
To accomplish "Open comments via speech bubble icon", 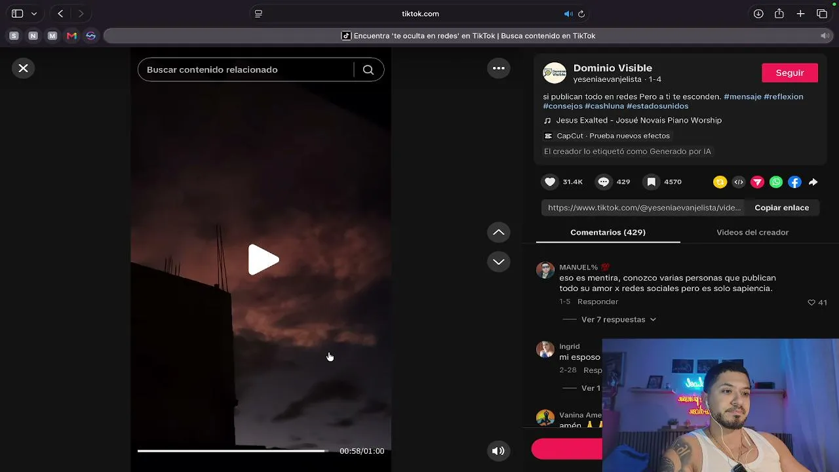I will tap(604, 182).
